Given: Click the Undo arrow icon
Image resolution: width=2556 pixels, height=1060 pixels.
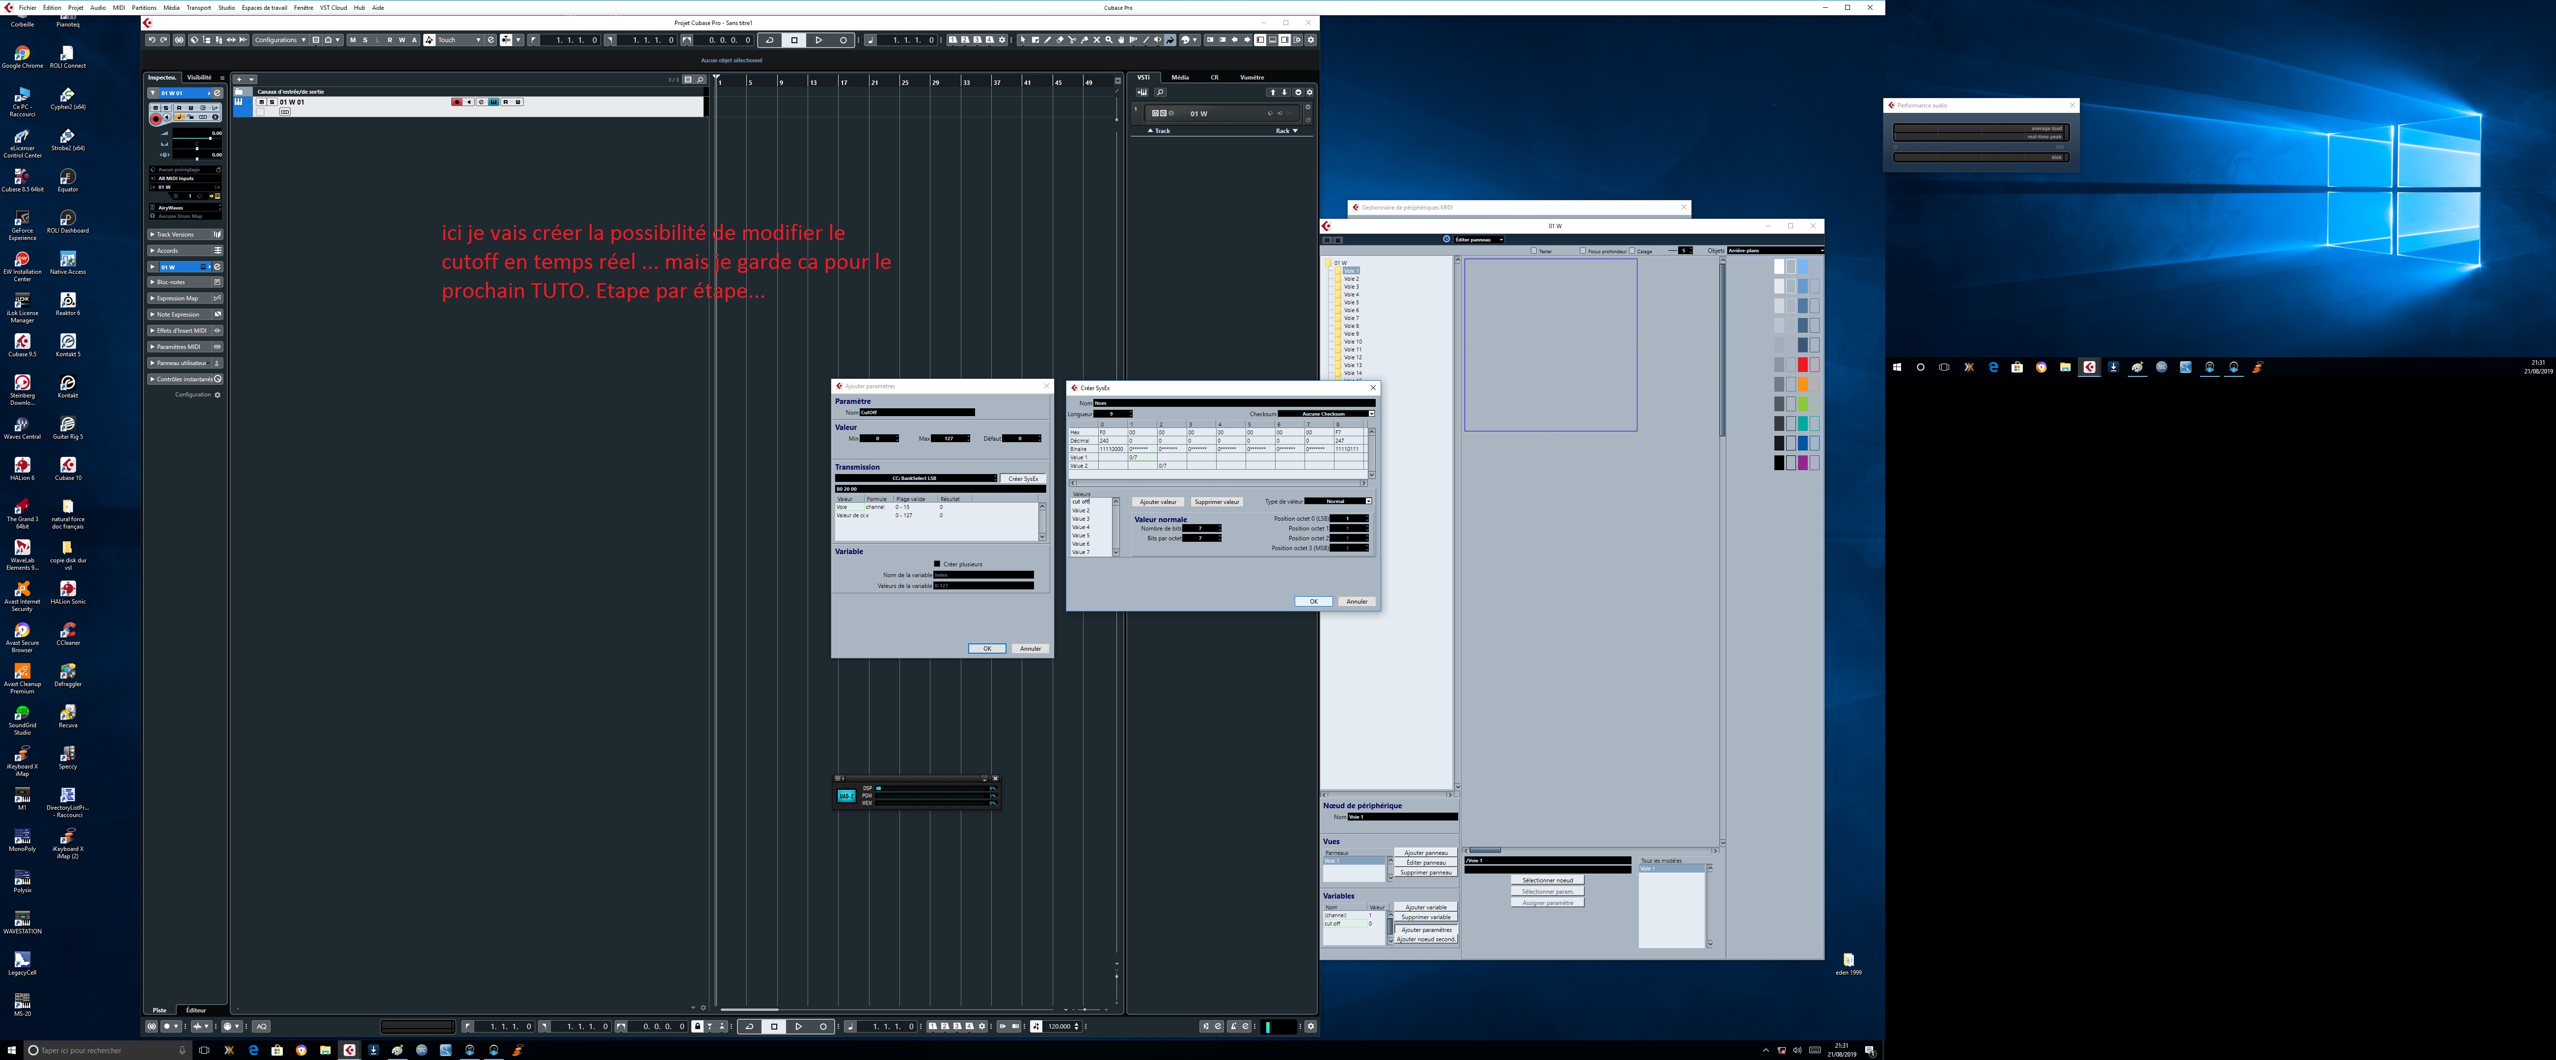Looking at the screenshot, I should (x=152, y=40).
